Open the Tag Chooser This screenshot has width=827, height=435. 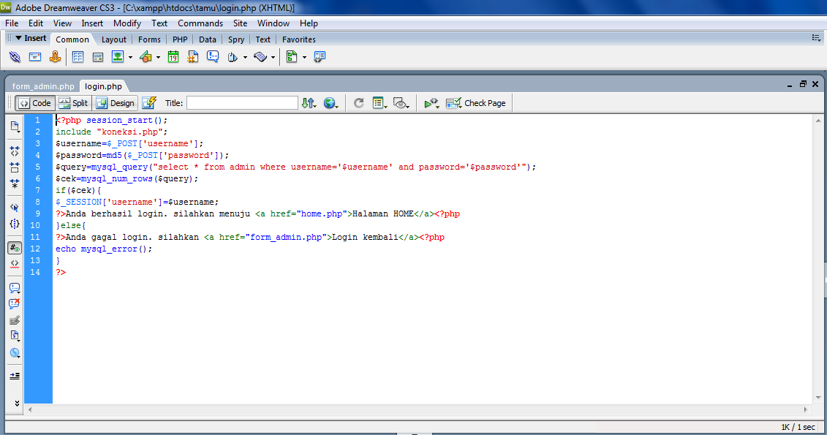point(320,56)
